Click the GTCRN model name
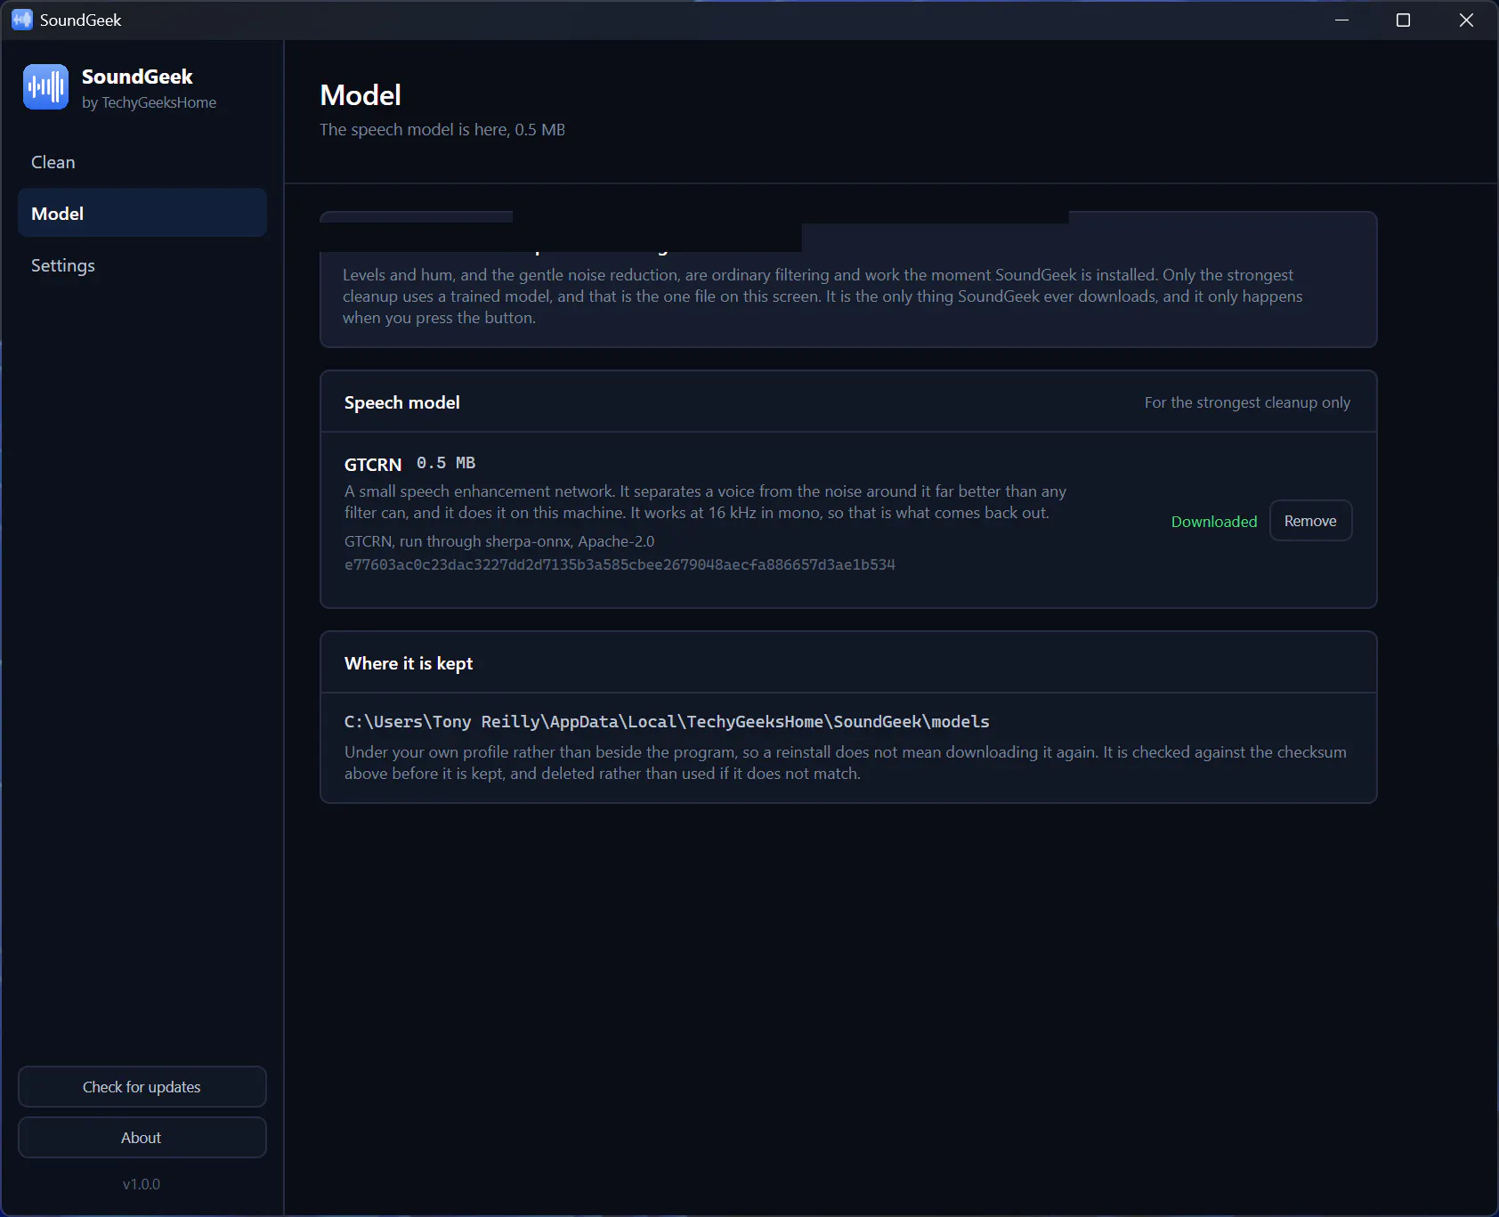Viewport: 1499px width, 1217px height. [373, 465]
